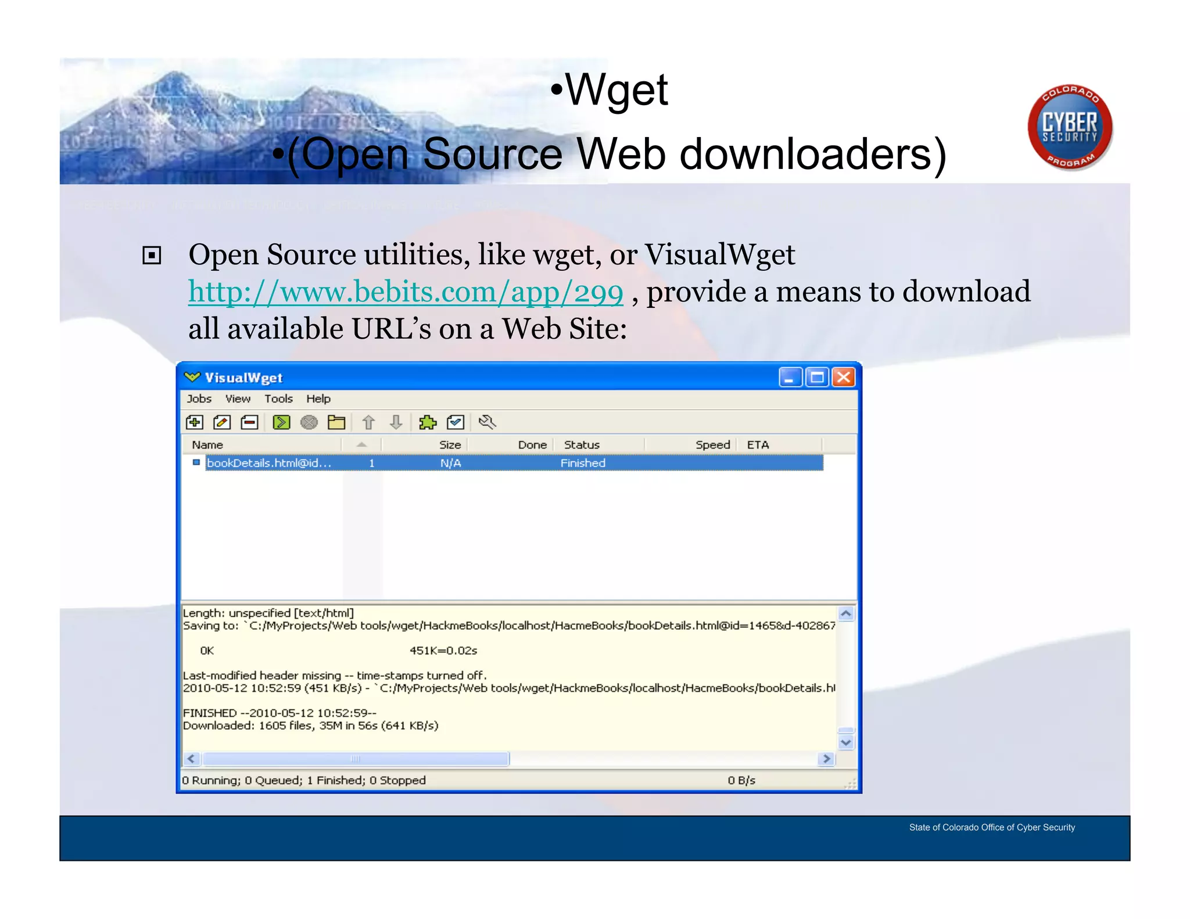Image resolution: width=1190 pixels, height=919 pixels.
Task: Sort by the Speed column header
Action: 691,445
